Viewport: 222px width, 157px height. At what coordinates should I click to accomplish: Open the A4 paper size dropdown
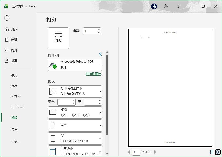pos(75,138)
